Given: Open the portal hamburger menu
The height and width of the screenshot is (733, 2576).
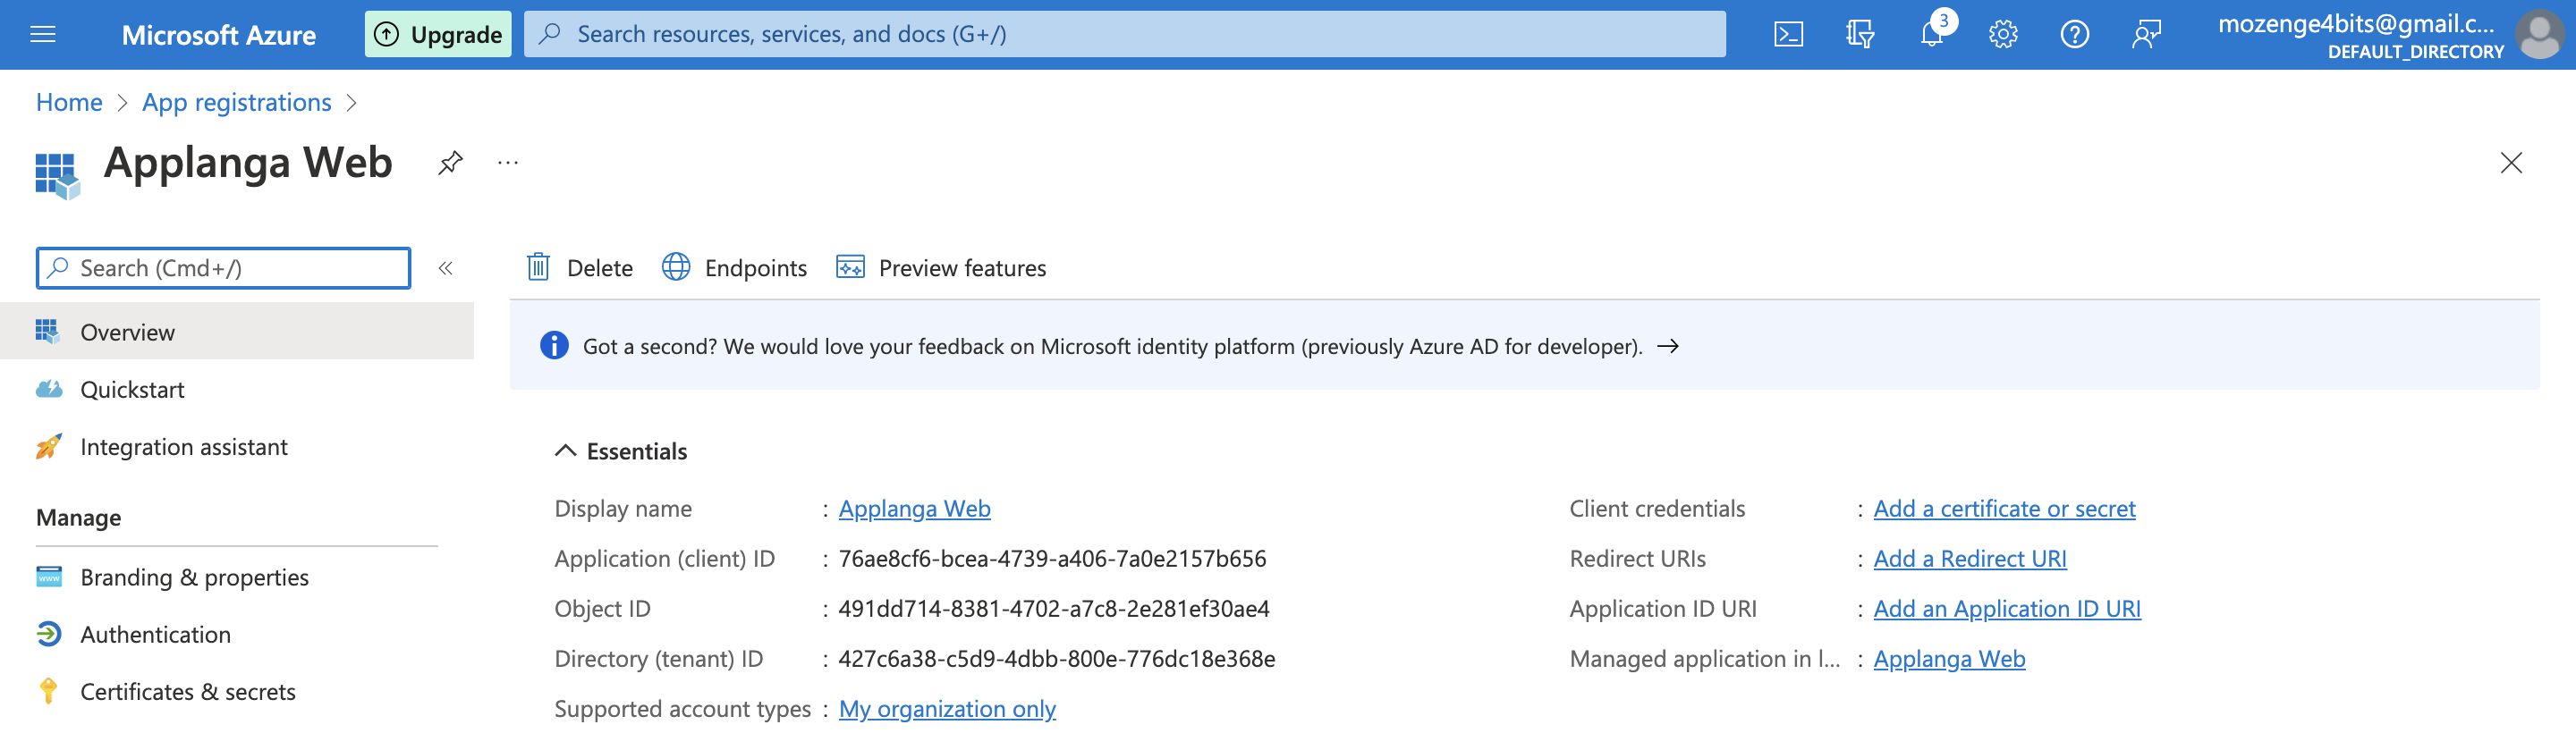Looking at the screenshot, I should (43, 35).
